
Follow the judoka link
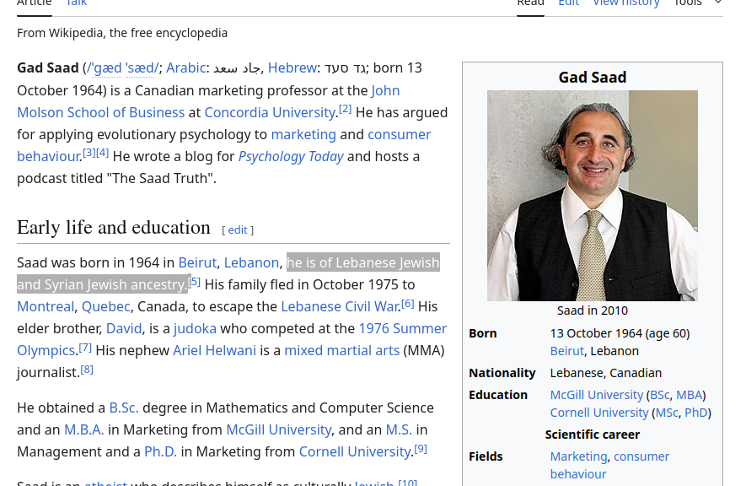[195, 328]
